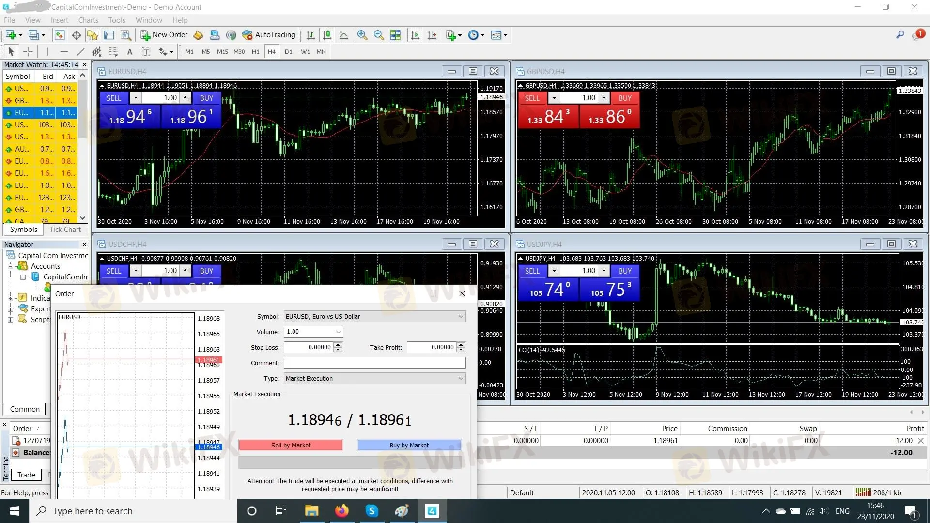
Task: Click the Zoom In chart icon
Action: [362, 35]
